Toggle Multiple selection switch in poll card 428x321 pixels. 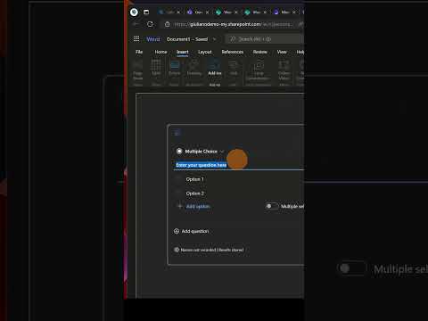tap(271, 206)
